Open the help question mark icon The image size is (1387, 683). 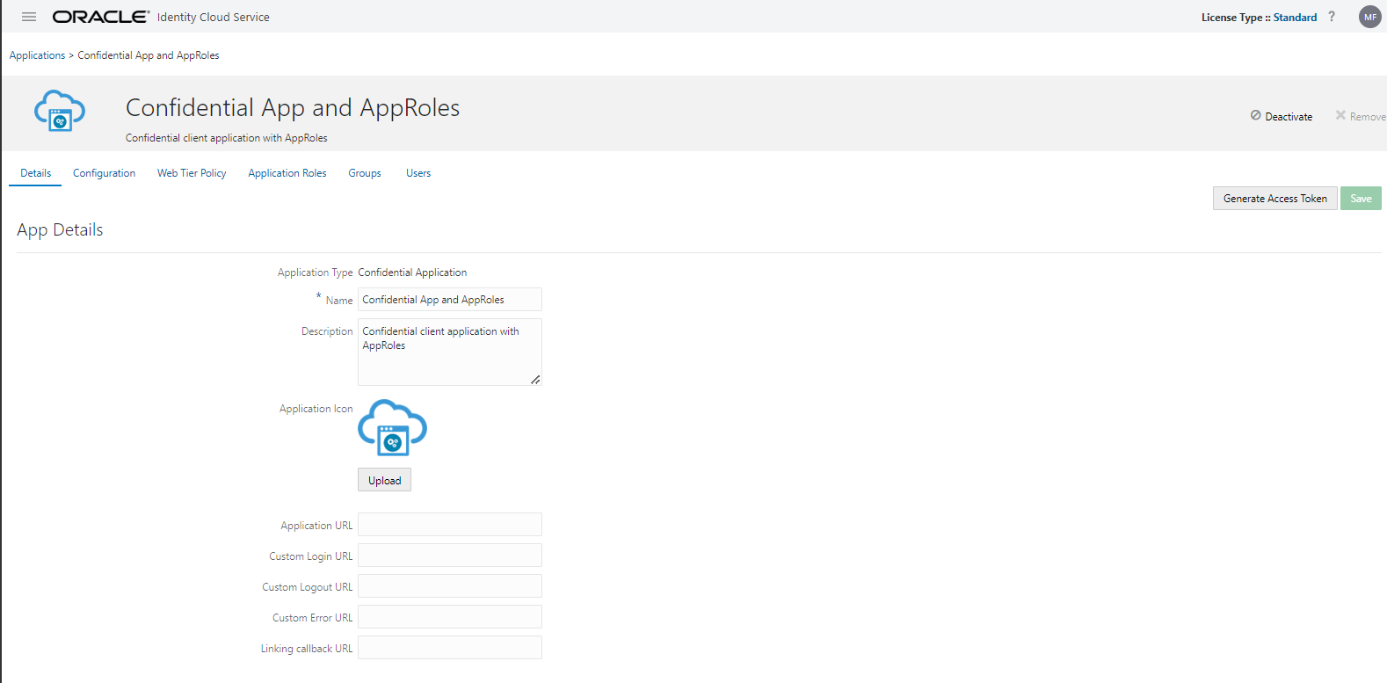(1332, 17)
